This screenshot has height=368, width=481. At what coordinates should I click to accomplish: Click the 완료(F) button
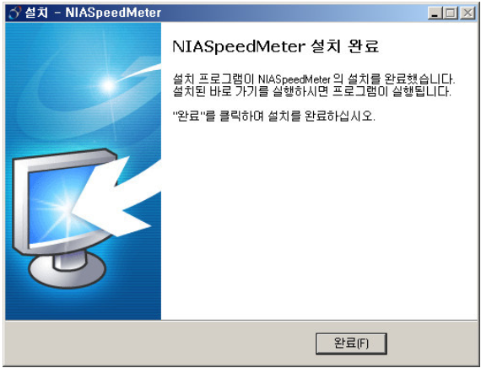351,344
